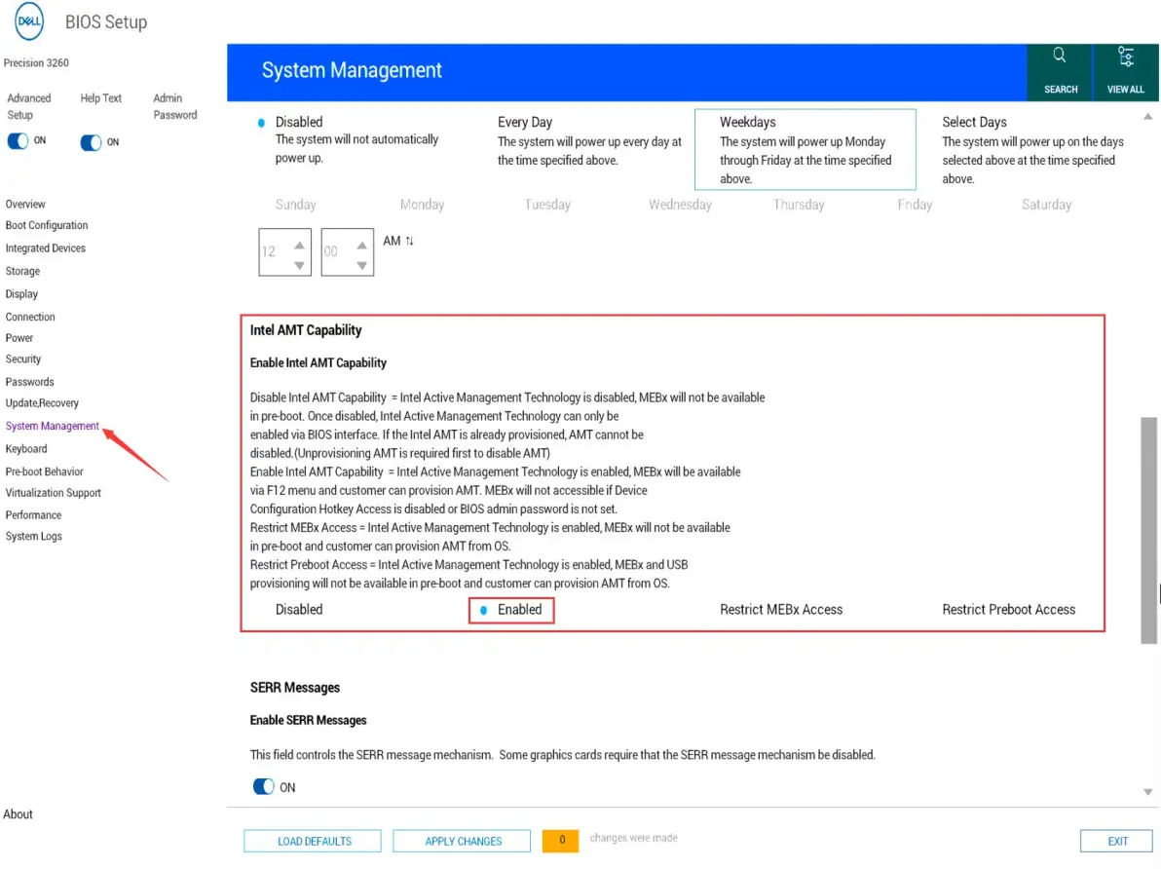The width and height of the screenshot is (1161, 869).
Task: Increase the hour with up arrow
Action: coord(299,245)
